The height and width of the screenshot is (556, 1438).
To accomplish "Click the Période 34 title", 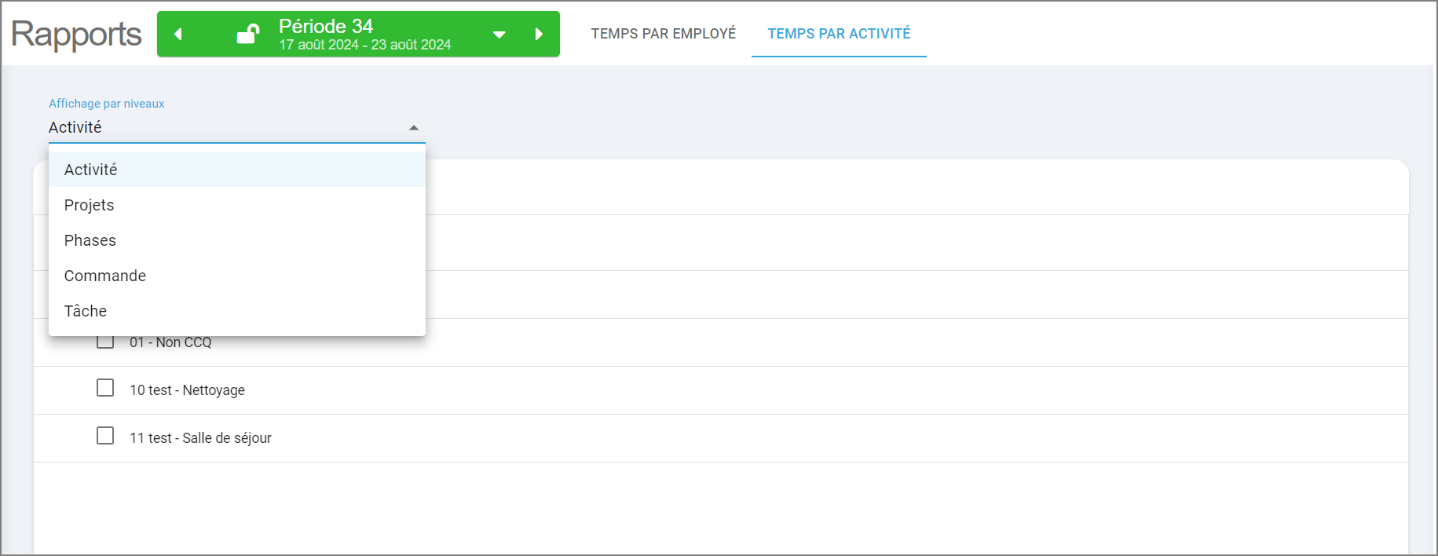I will coord(326,26).
